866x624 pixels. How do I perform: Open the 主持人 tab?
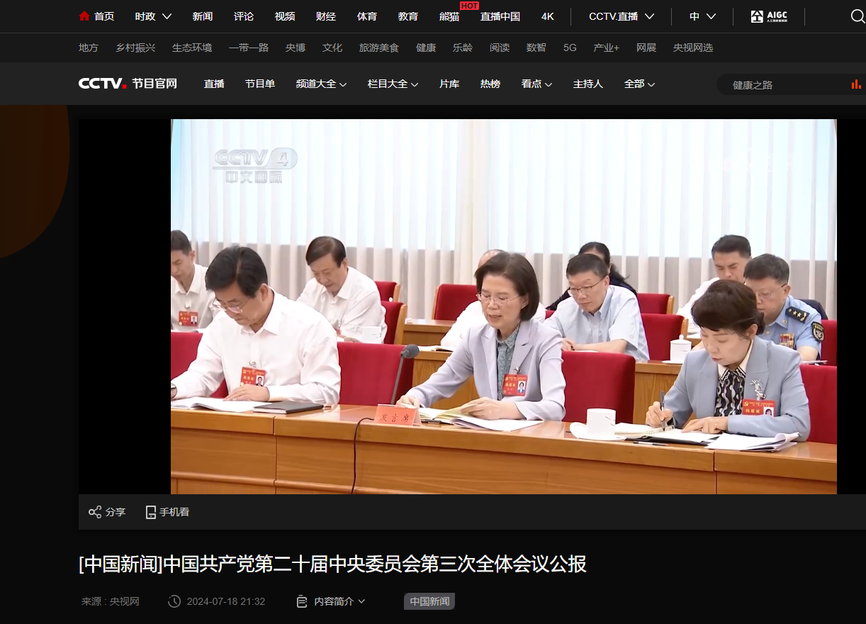point(588,84)
